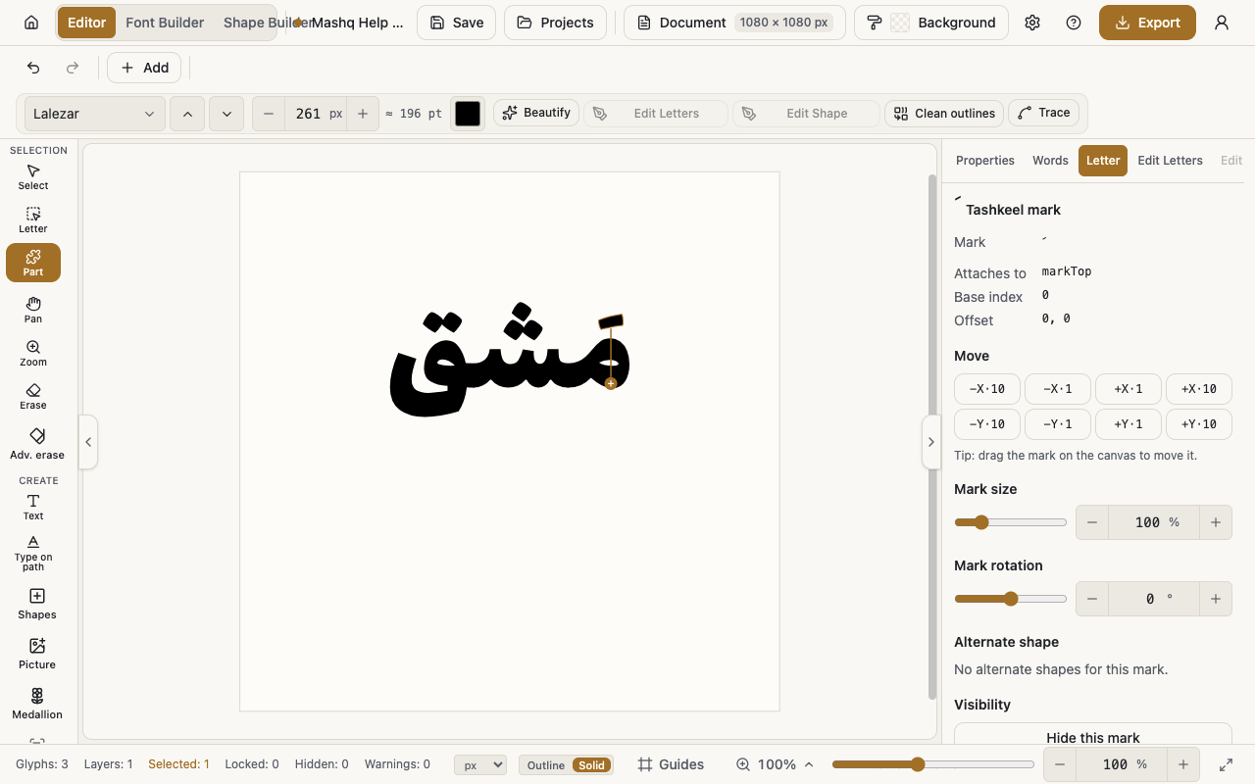
Task: Open the Edit Letters panel tab
Action: [1170, 161]
